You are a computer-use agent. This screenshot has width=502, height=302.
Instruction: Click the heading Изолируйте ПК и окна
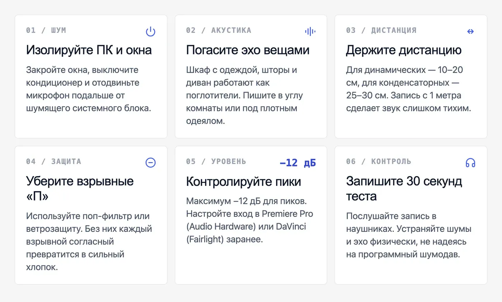(x=89, y=50)
